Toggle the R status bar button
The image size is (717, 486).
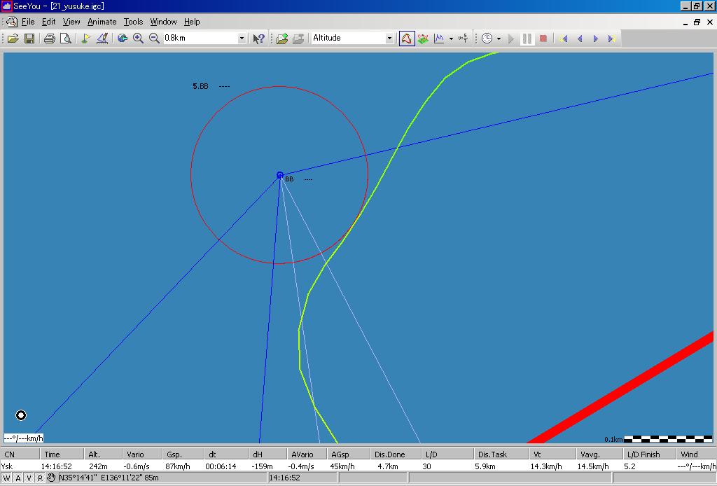point(40,478)
